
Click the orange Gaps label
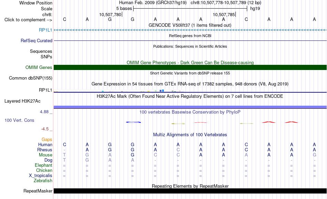[x=47, y=139]
